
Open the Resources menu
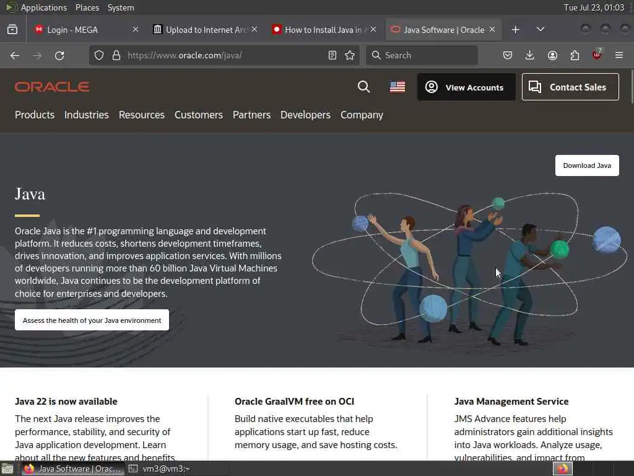click(x=142, y=115)
